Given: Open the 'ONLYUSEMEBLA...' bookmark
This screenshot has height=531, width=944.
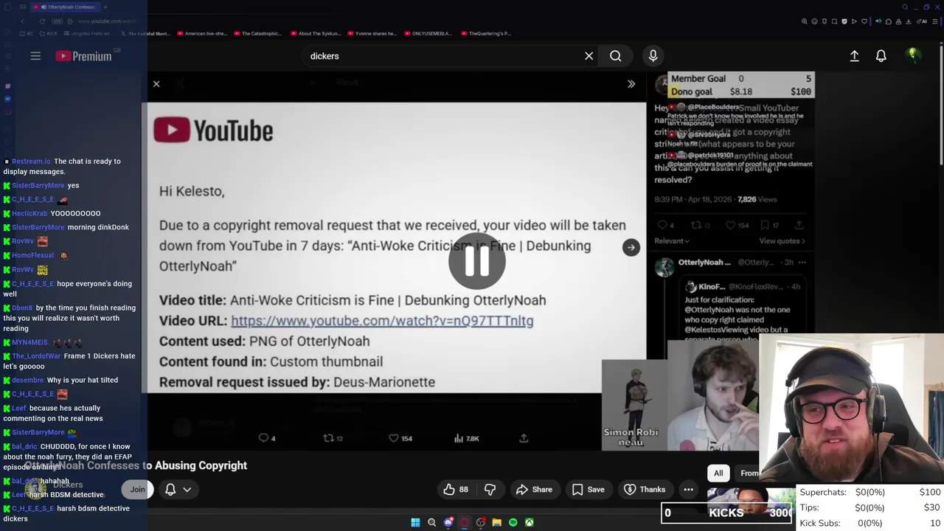Looking at the screenshot, I should point(428,33).
